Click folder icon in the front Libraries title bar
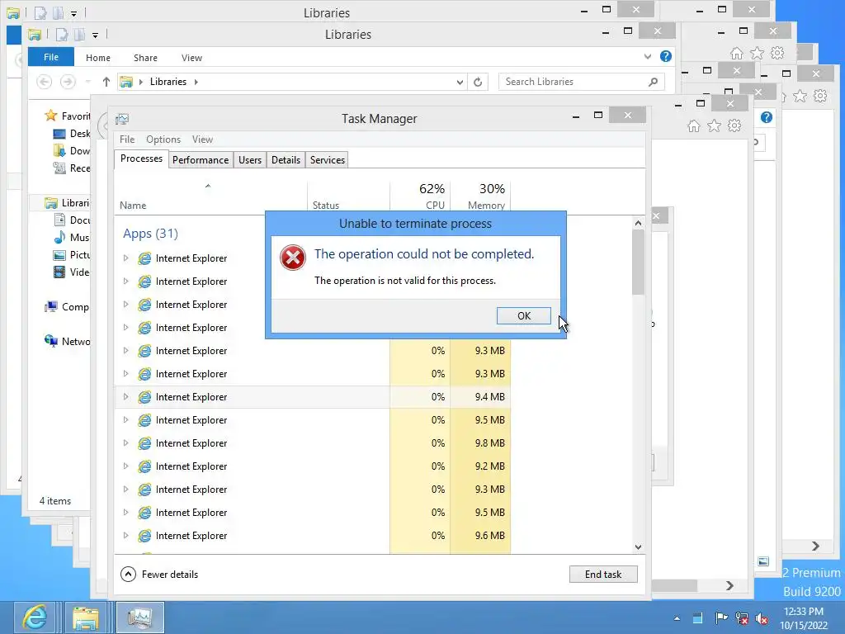 35,35
